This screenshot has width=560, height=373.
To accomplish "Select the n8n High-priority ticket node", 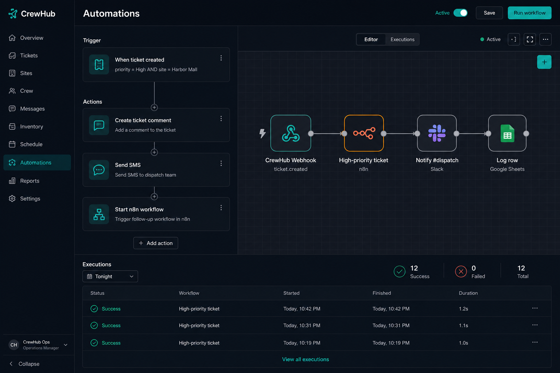I will [x=364, y=133].
